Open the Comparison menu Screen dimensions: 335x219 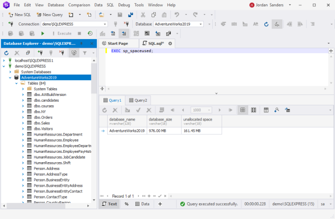pyautogui.click(x=79, y=5)
